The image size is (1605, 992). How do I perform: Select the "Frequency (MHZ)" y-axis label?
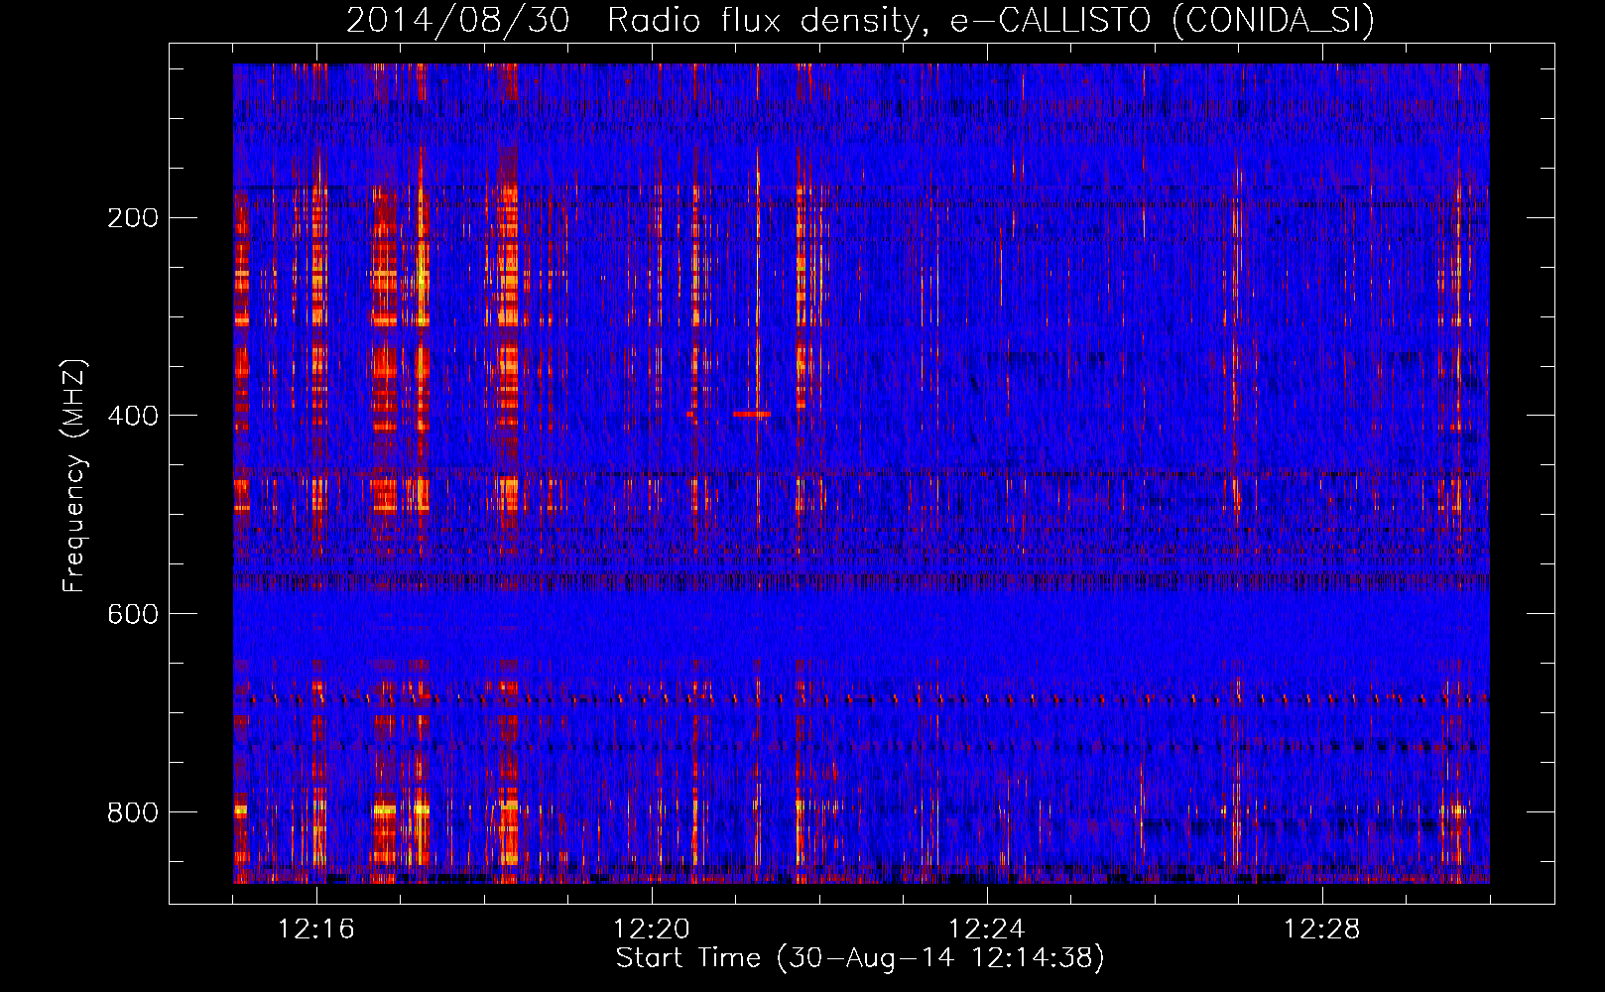click(74, 475)
